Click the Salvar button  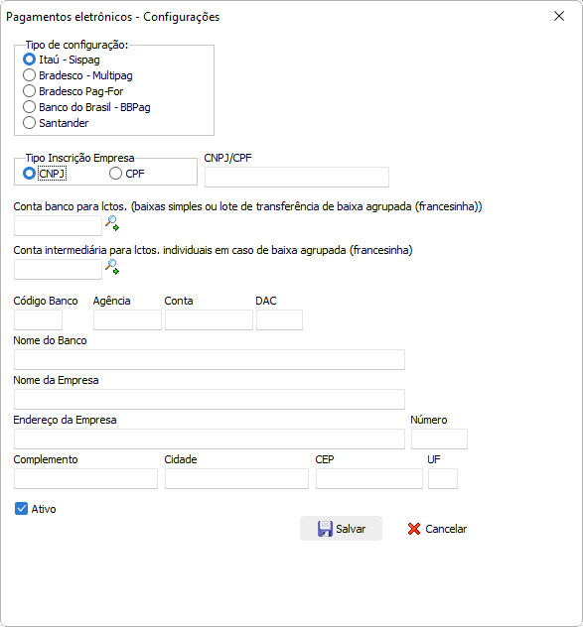pyautogui.click(x=341, y=529)
